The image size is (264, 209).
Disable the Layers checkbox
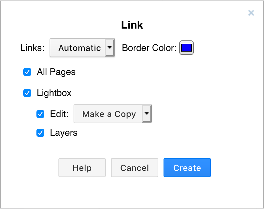40,133
